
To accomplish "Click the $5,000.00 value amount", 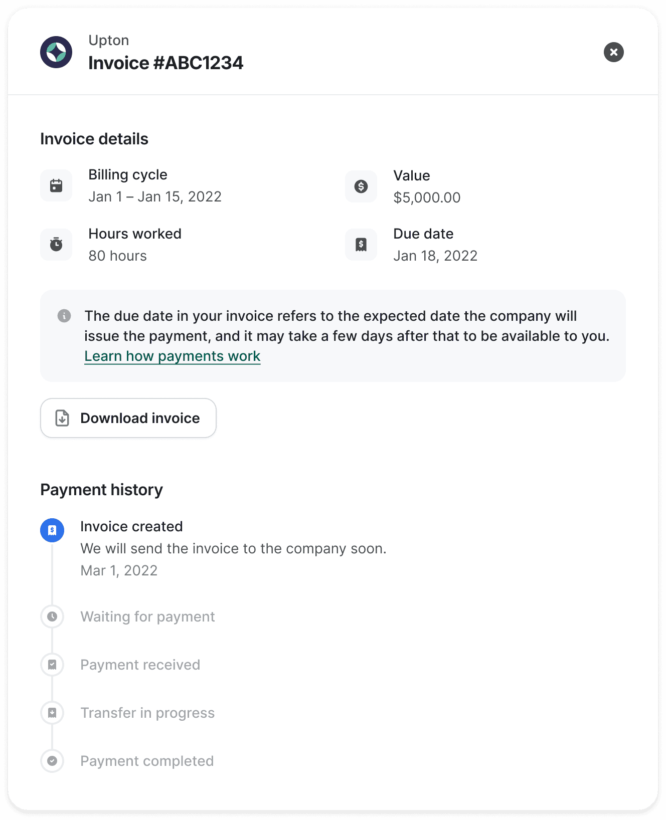I will point(427,197).
